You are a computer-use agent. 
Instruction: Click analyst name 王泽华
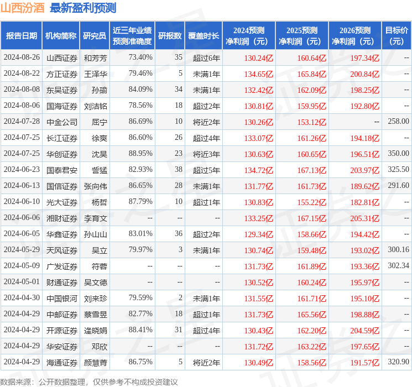96,74
